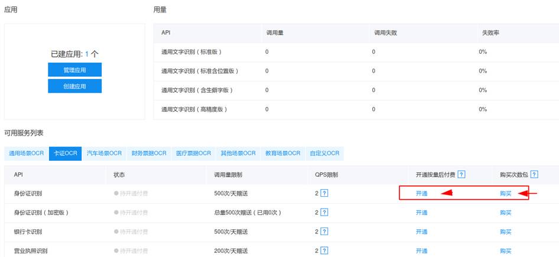
Task: Click the created applications count number 1
Action: tap(87, 54)
